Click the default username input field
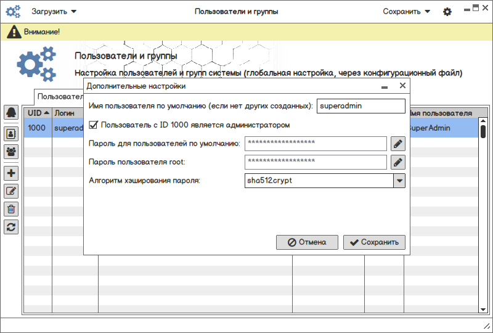Viewport: 493px width, 333px height. click(361, 106)
